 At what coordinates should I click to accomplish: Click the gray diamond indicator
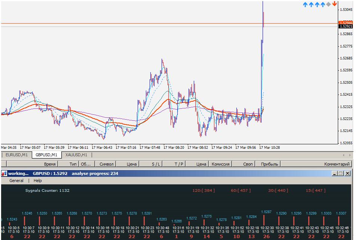pyautogui.click(x=328, y=4)
